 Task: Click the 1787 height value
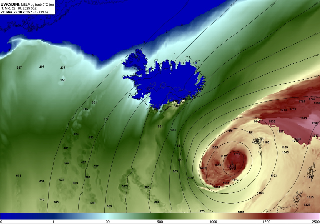(302, 102)
